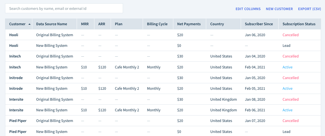Sort by the Net Payments column header
The image size is (325, 136).
coord(189,24)
